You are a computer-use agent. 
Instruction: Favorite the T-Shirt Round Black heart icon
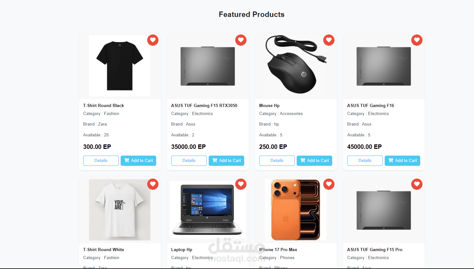(x=153, y=40)
